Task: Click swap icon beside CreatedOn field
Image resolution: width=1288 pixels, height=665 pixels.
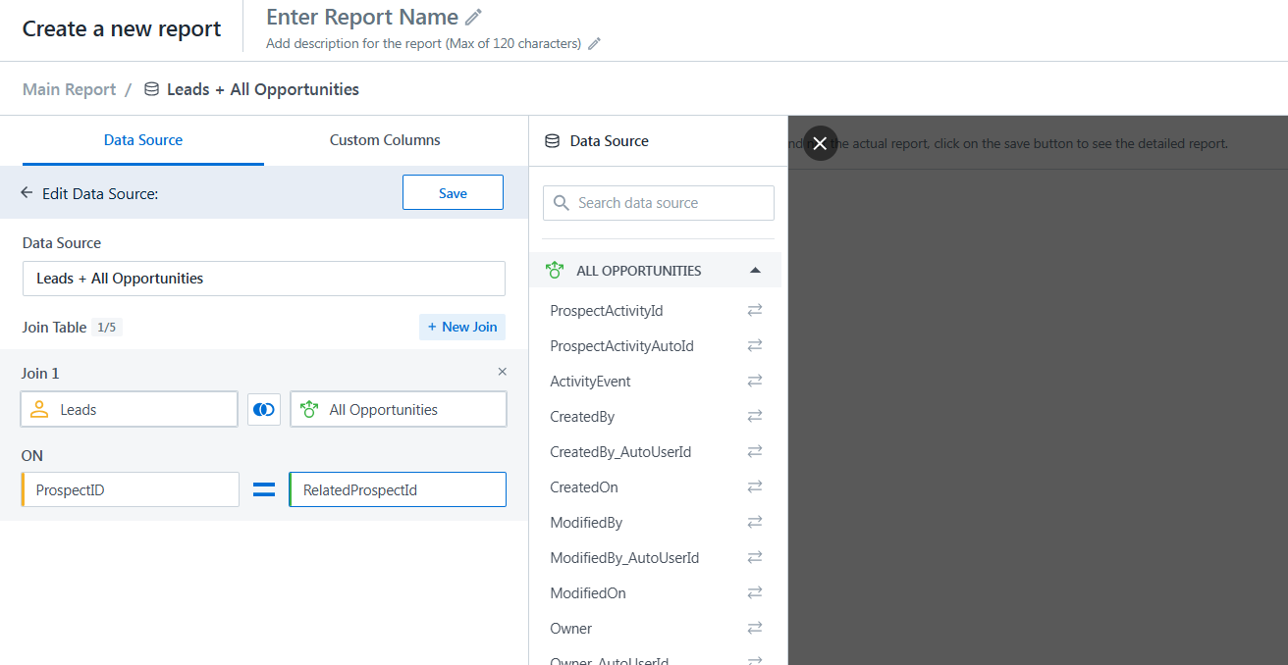Action: [x=754, y=487]
